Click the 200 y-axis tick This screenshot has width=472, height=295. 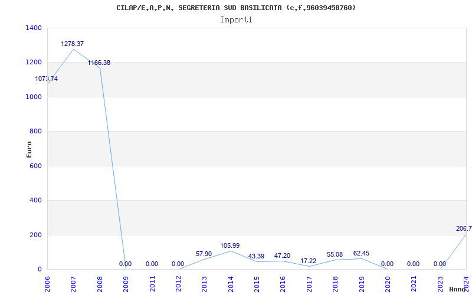click(37, 235)
